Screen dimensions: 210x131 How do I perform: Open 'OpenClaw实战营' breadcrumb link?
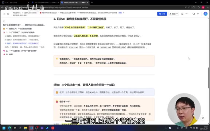point(30,13)
